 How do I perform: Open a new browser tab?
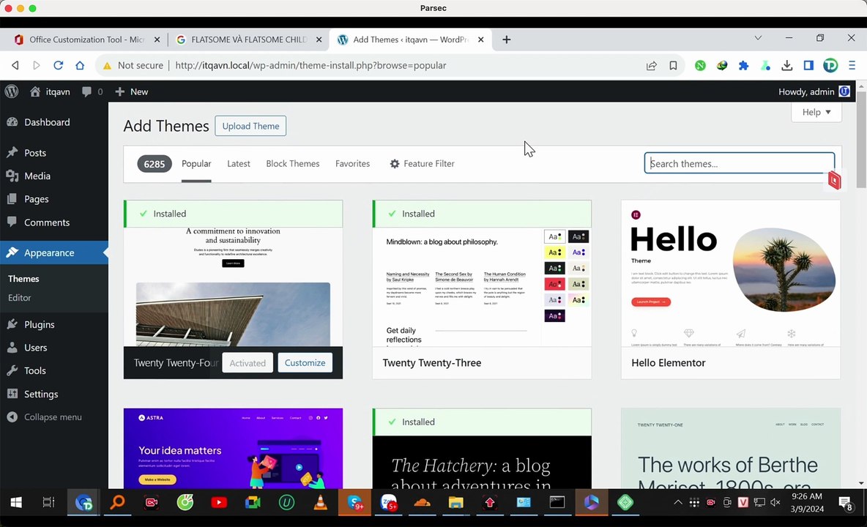(507, 40)
